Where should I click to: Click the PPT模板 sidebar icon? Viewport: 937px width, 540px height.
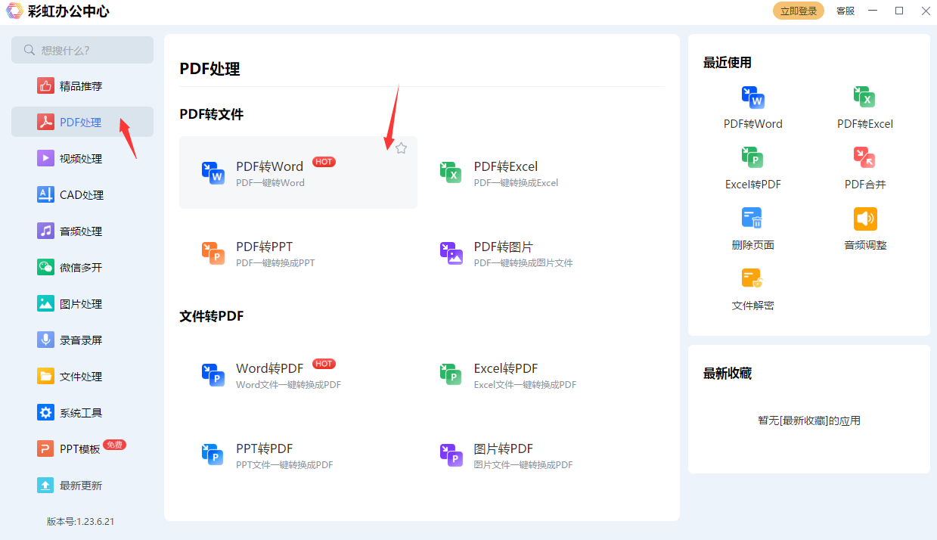pos(45,448)
